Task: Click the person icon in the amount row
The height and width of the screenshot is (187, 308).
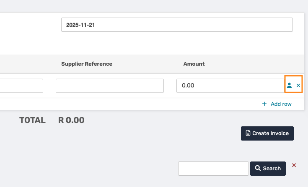Action: [289, 85]
